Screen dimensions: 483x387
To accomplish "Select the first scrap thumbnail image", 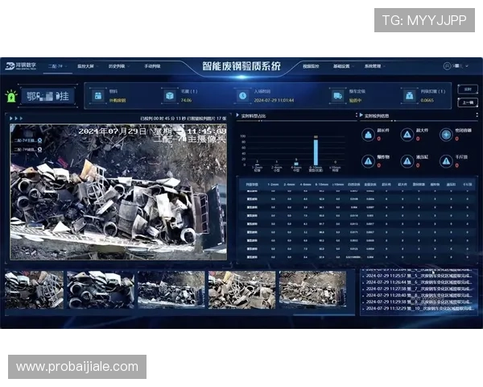I will [x=34, y=289].
